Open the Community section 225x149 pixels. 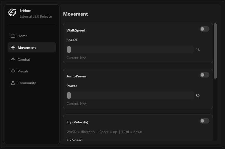32,83
